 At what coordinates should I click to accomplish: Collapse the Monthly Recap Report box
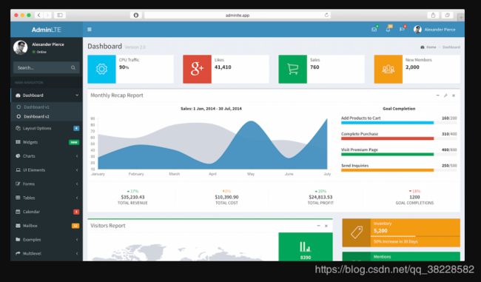[x=437, y=95]
